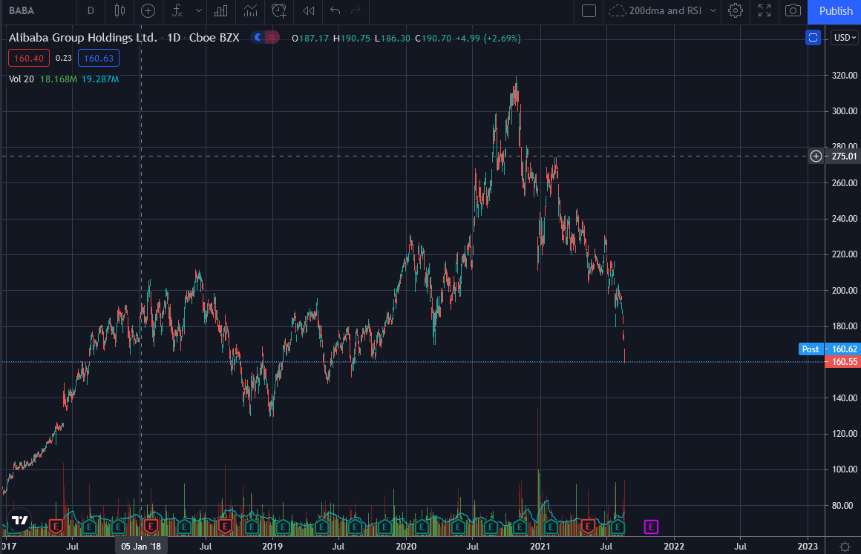
Task: Open the candlestick chart style selector
Action: [x=120, y=10]
